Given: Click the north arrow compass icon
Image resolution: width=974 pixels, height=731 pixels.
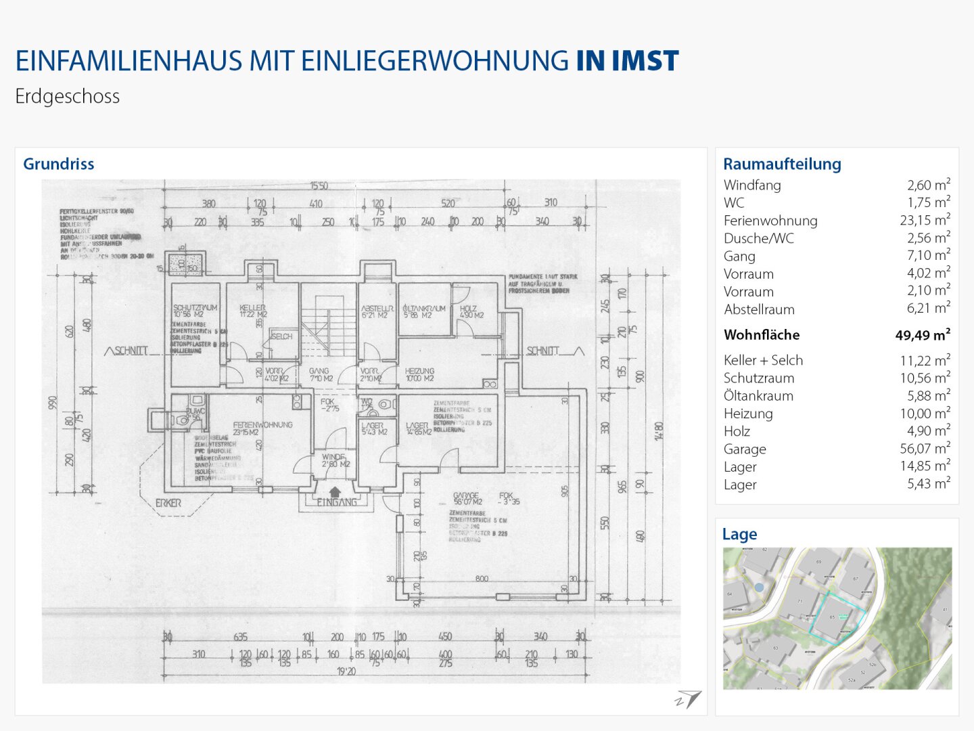Looking at the screenshot, I should tap(688, 700).
